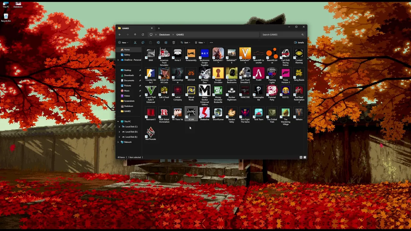Image resolution: width=411 pixels, height=231 pixels.
Task: Toggle the Details pane button
Action: tap(299, 42)
